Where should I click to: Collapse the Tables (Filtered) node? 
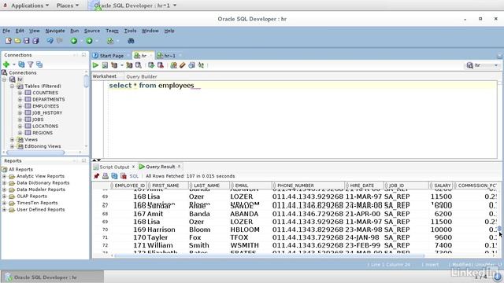click(x=12, y=86)
